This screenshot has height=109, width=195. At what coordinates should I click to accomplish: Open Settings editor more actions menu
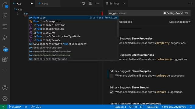click(190, 3)
